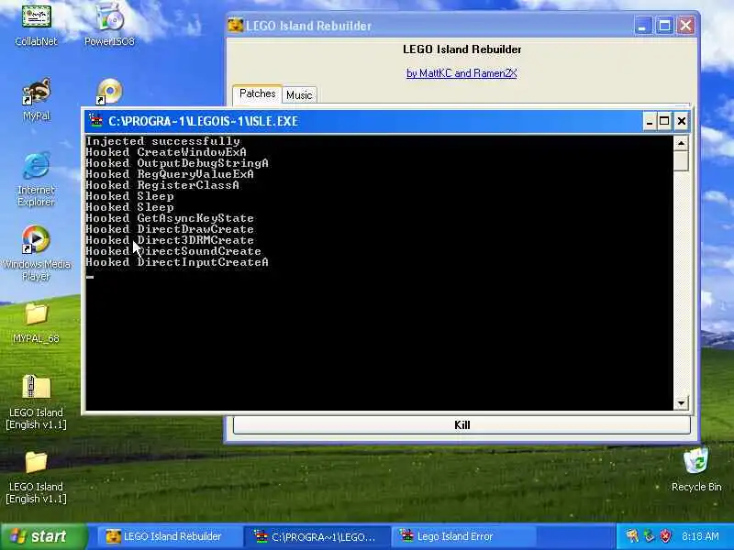
Task: Click the red security shield tray icon
Action: coord(665,536)
